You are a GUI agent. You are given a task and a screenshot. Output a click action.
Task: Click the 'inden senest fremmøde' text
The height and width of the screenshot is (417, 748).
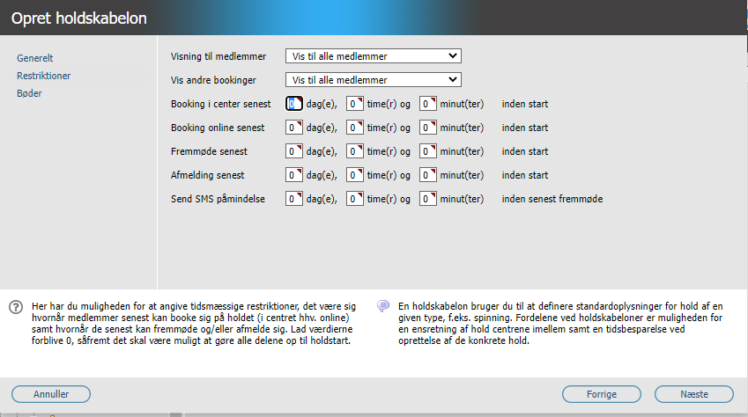click(x=552, y=199)
